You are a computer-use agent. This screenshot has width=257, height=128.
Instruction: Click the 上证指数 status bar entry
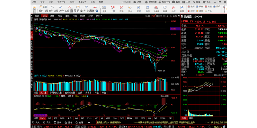37,126
